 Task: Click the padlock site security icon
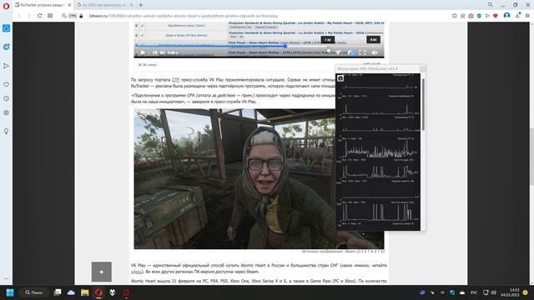(81, 16)
